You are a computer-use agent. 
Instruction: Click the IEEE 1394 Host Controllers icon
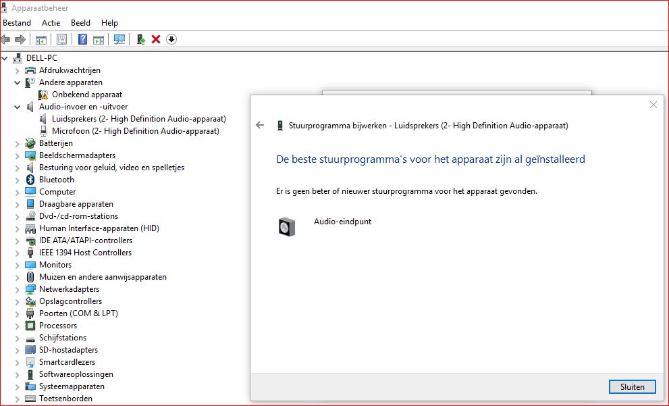coord(30,253)
